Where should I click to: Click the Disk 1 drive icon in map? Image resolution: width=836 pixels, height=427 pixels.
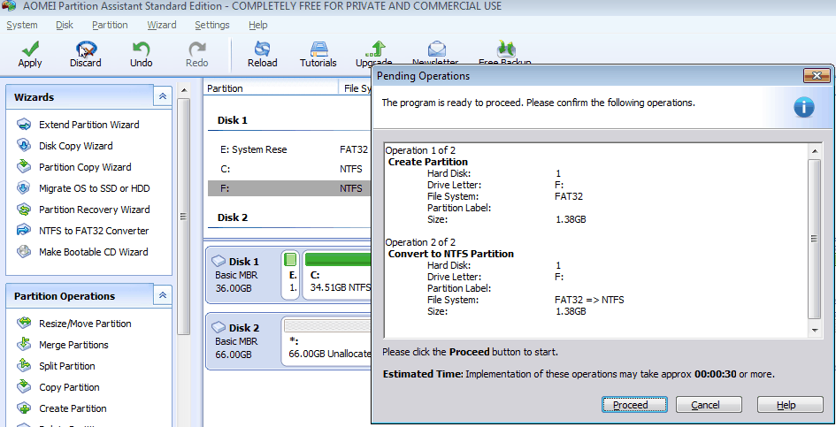(x=219, y=261)
